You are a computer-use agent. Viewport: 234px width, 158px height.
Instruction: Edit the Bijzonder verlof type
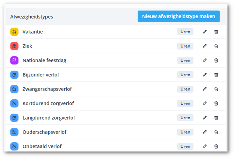coord(205,75)
